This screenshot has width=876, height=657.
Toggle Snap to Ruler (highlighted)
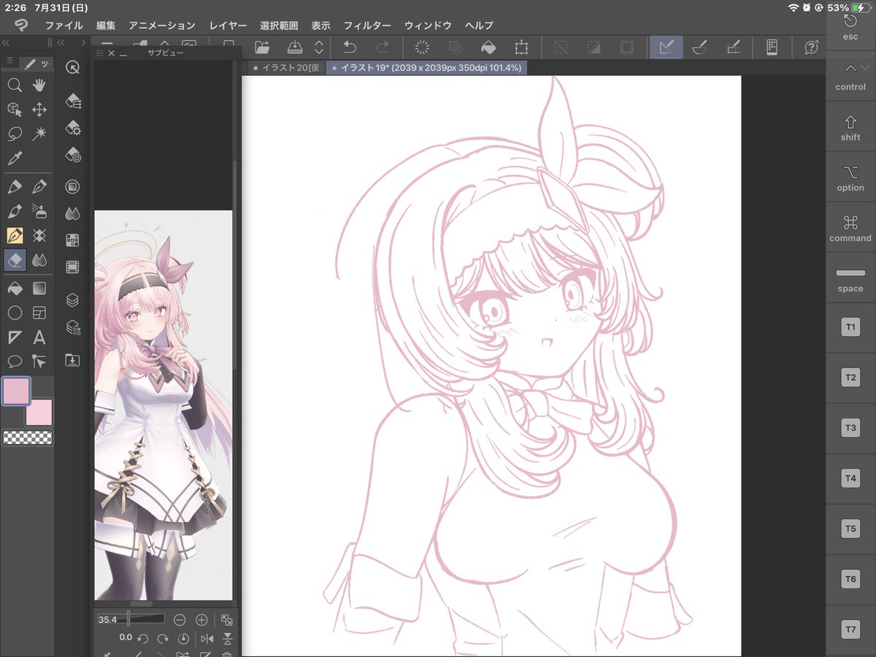pyautogui.click(x=666, y=47)
